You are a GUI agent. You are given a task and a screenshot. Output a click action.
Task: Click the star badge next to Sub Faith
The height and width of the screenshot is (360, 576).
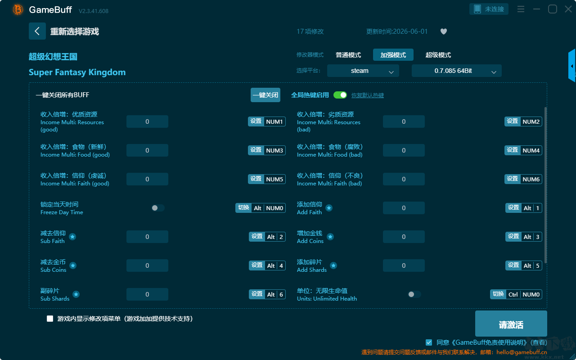pyautogui.click(x=72, y=237)
